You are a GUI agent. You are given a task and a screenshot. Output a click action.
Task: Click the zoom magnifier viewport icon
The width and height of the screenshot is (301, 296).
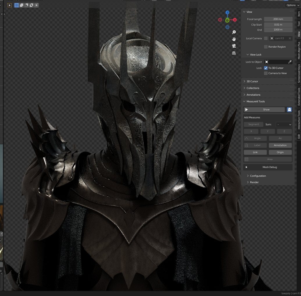coord(234,32)
